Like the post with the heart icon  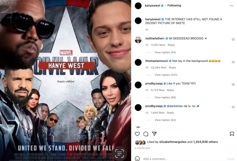click(137, 134)
